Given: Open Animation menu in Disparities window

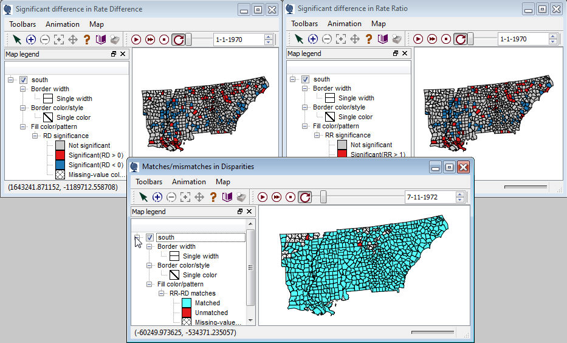Looking at the screenshot, I should point(189,182).
